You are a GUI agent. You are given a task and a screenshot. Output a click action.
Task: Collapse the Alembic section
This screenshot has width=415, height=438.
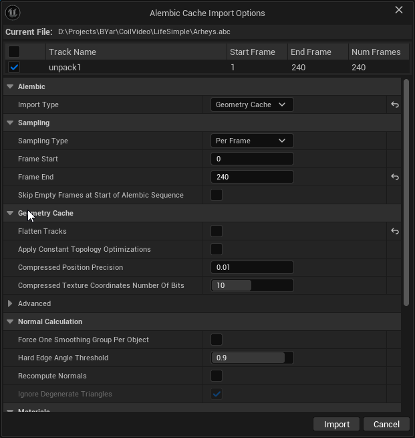(10, 86)
